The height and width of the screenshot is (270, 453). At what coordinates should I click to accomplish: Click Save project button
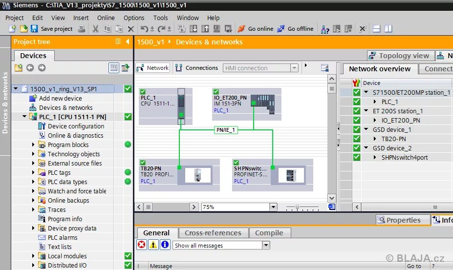(x=52, y=29)
